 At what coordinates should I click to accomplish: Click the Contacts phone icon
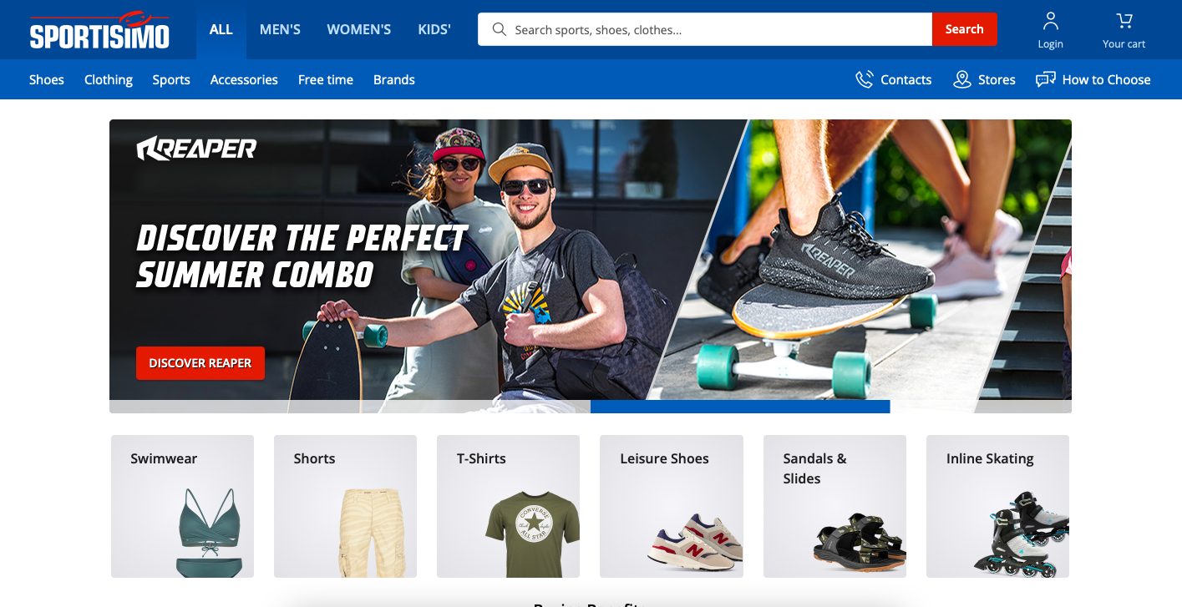pos(864,79)
